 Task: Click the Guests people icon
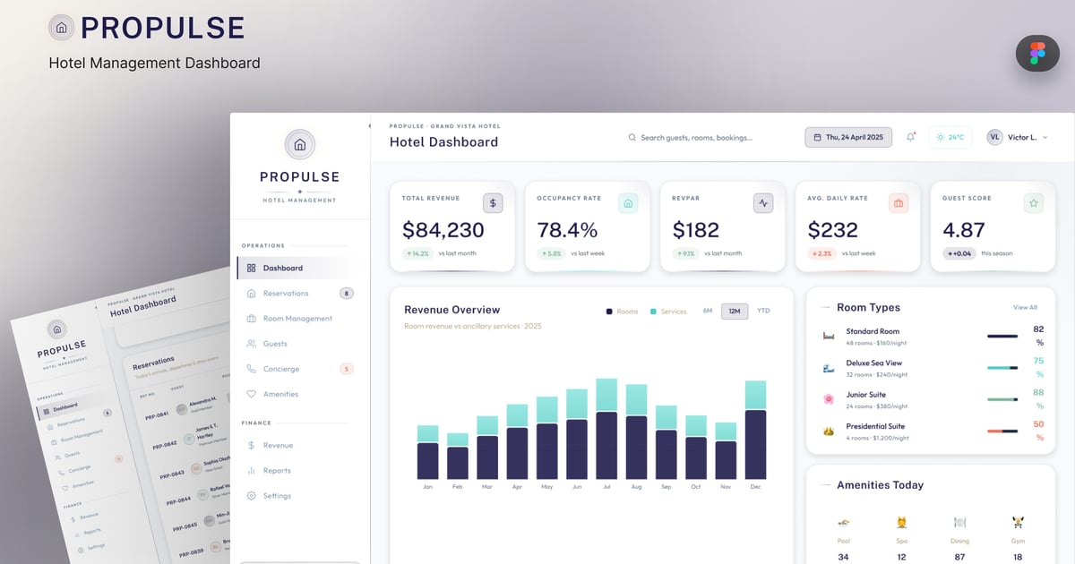click(x=252, y=344)
